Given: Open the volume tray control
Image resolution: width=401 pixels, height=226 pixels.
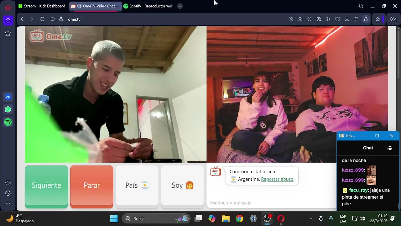Looking at the screenshot, I should tap(362, 218).
